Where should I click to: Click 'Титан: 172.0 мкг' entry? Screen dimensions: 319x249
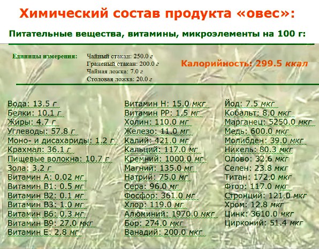pyautogui.click(x=258, y=177)
